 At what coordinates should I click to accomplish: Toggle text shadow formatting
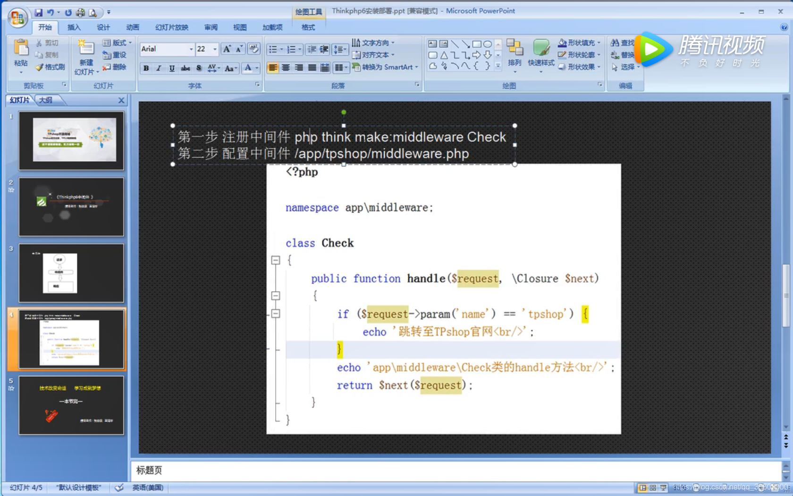(x=199, y=68)
